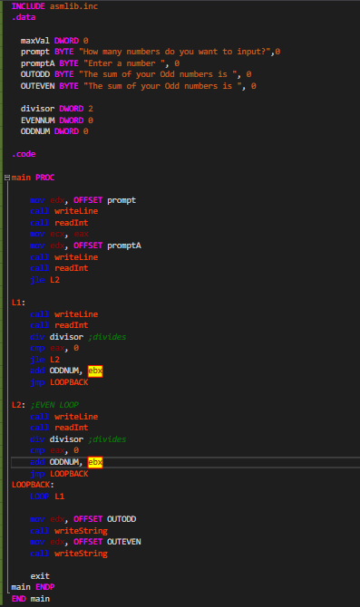This screenshot has height=607, width=360.
Task: Click 'mov edx, OFFSET OUTEVEN' line
Action: point(85,542)
